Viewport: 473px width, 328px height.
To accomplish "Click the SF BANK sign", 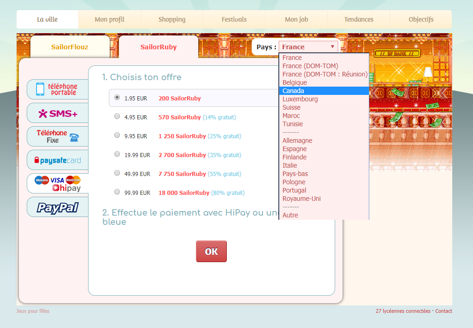I will tap(397, 53).
